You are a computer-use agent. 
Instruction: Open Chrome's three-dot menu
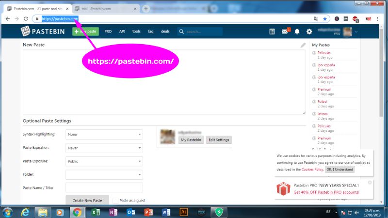coord(378,19)
